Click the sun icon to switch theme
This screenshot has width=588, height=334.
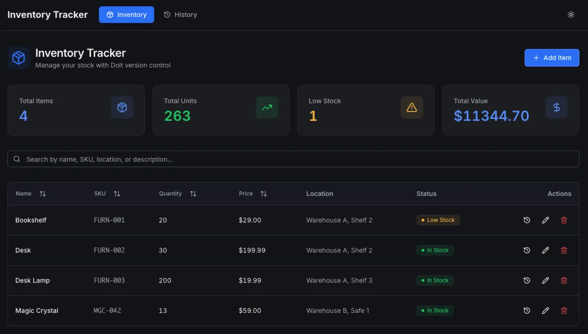point(571,14)
